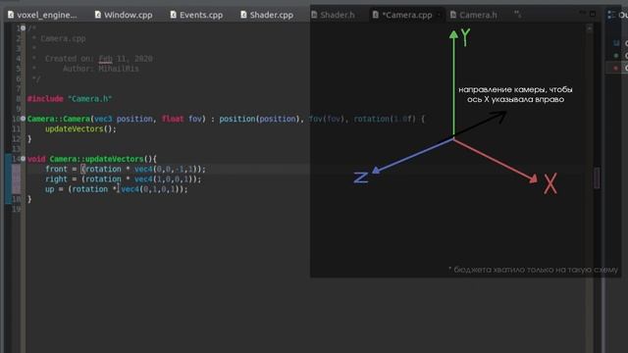
Task: Click the Camera.h tab file icon
Action: pyautogui.click(x=453, y=15)
